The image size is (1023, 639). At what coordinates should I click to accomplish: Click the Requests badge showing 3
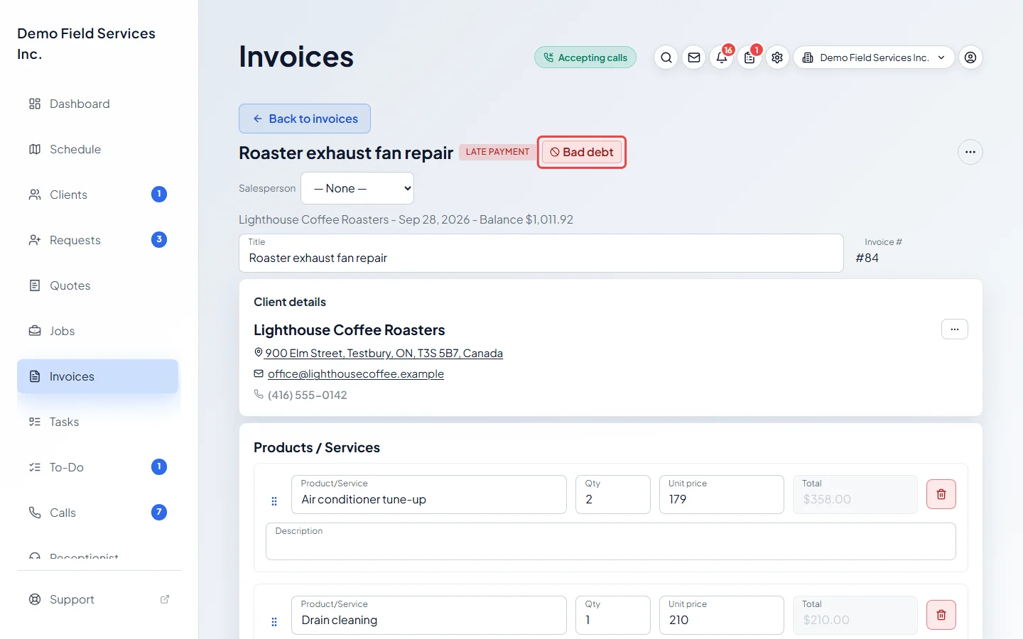tap(159, 239)
